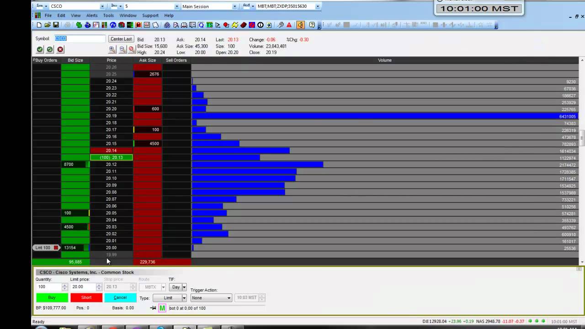
Task: Click the red stop square on Lmt 100 order
Action: 56,248
